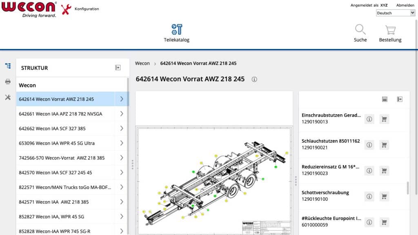Expand 852827 Wecon IAA, WPR chevron
The image size is (418, 235).
coord(122,216)
